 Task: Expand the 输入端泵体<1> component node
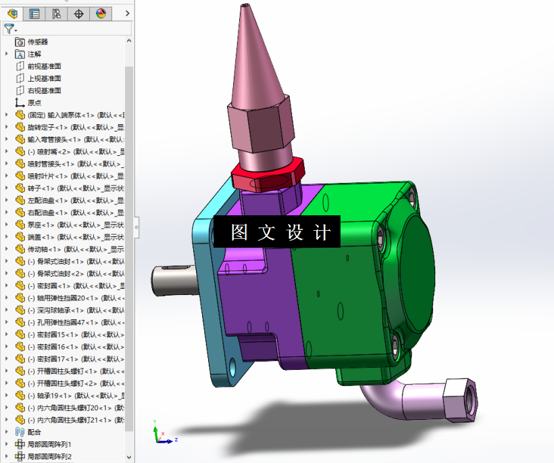[6, 115]
